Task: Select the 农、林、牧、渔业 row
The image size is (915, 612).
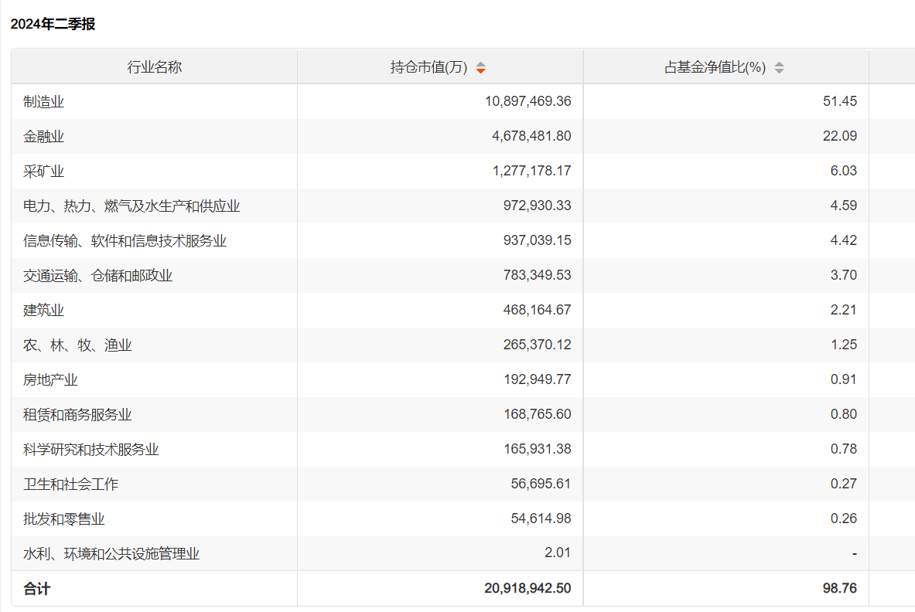Action: coord(77,345)
